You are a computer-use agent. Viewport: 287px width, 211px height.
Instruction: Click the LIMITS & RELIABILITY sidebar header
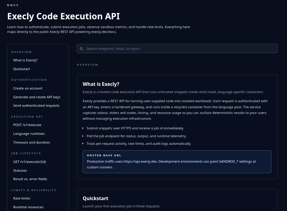coord(34,190)
